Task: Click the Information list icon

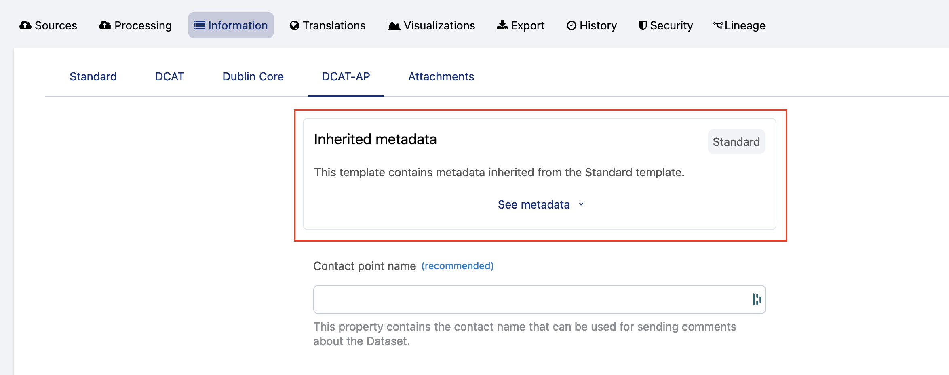Action: pyautogui.click(x=199, y=25)
